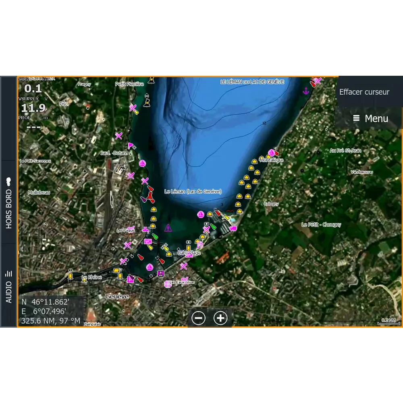Tap the pink flag marker near Jard.-Botan.
403x403 pixels.
coord(131,146)
